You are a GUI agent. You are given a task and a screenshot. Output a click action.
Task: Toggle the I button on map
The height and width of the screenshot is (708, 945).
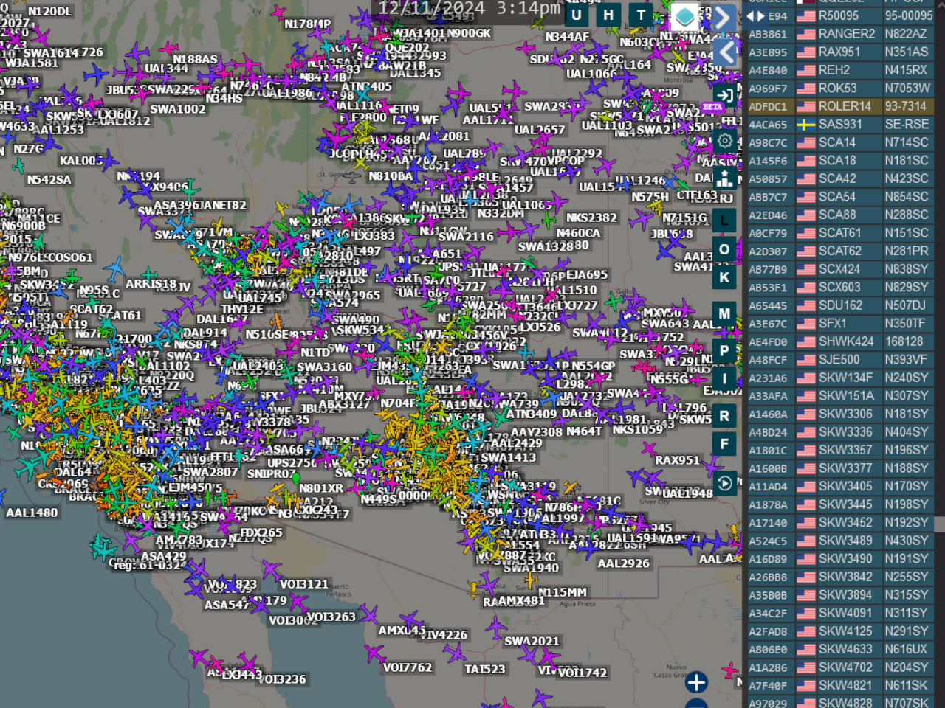724,379
